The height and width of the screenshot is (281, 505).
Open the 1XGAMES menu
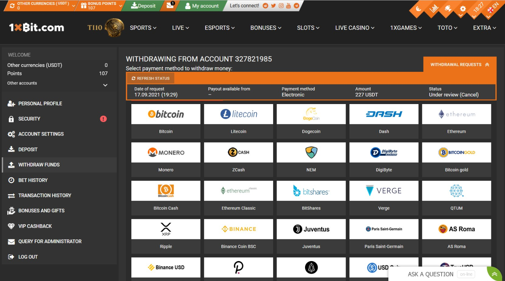(x=406, y=28)
